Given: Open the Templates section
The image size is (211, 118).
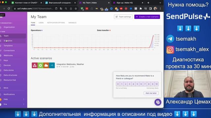Looking at the screenshot, I should pyautogui.click(x=8, y=46).
